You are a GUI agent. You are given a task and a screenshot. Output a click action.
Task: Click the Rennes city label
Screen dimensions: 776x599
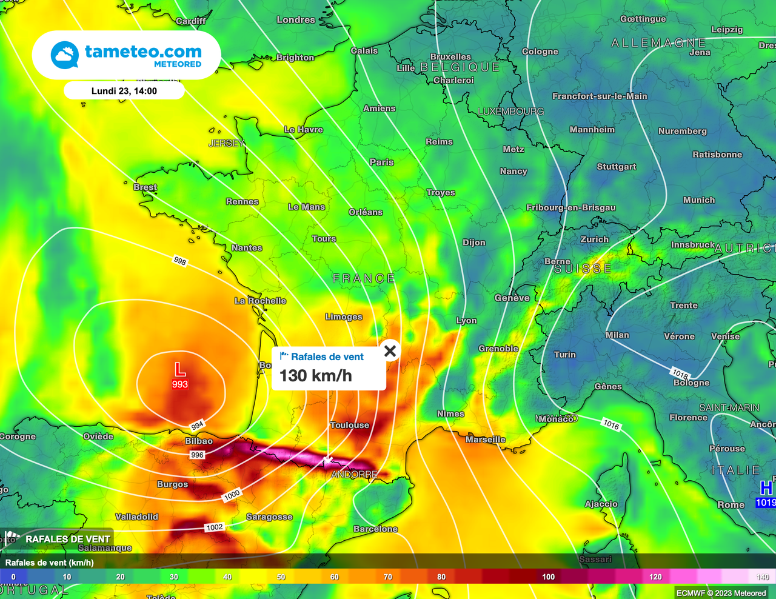pyautogui.click(x=242, y=202)
